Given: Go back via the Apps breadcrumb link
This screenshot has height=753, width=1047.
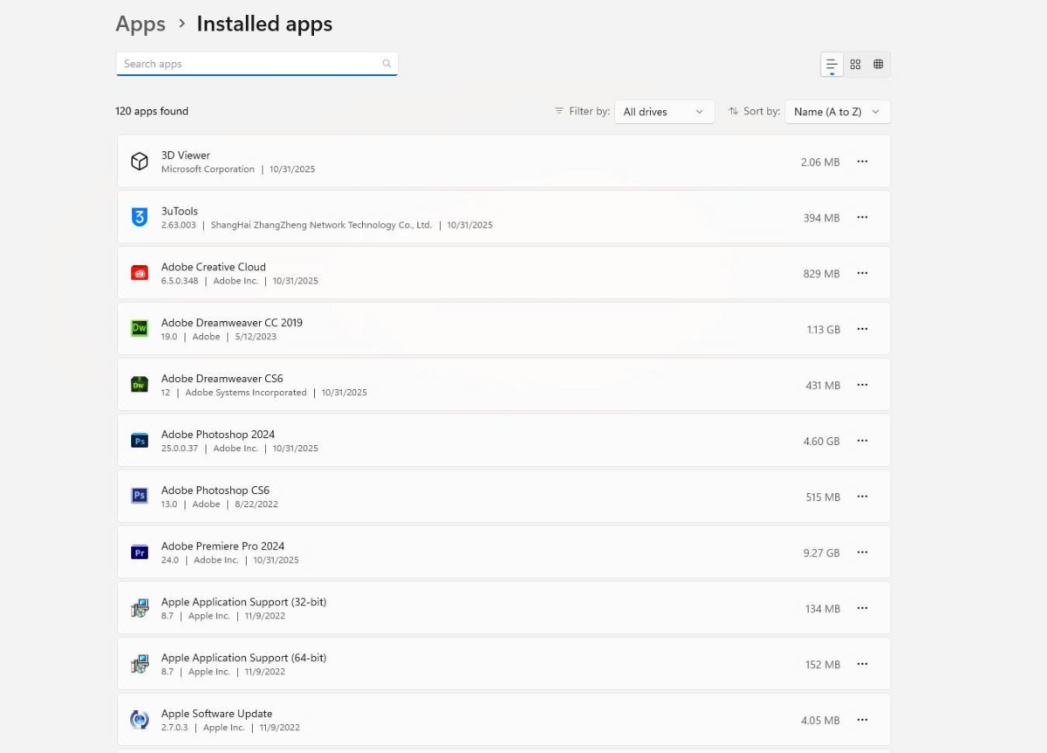Looking at the screenshot, I should [140, 24].
